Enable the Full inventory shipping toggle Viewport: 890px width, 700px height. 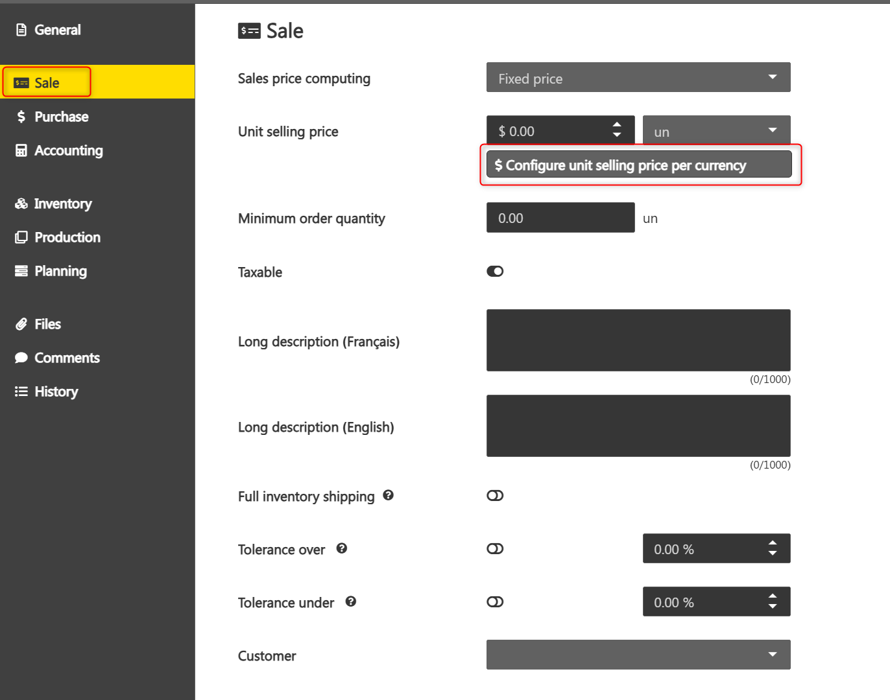(x=495, y=496)
